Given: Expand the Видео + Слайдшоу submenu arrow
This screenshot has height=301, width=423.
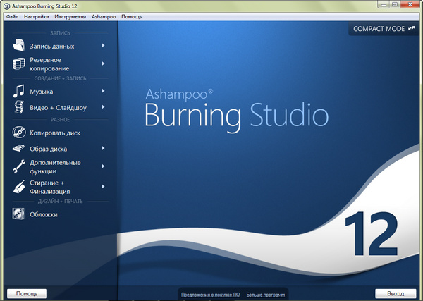Looking at the screenshot, I should tap(103, 107).
